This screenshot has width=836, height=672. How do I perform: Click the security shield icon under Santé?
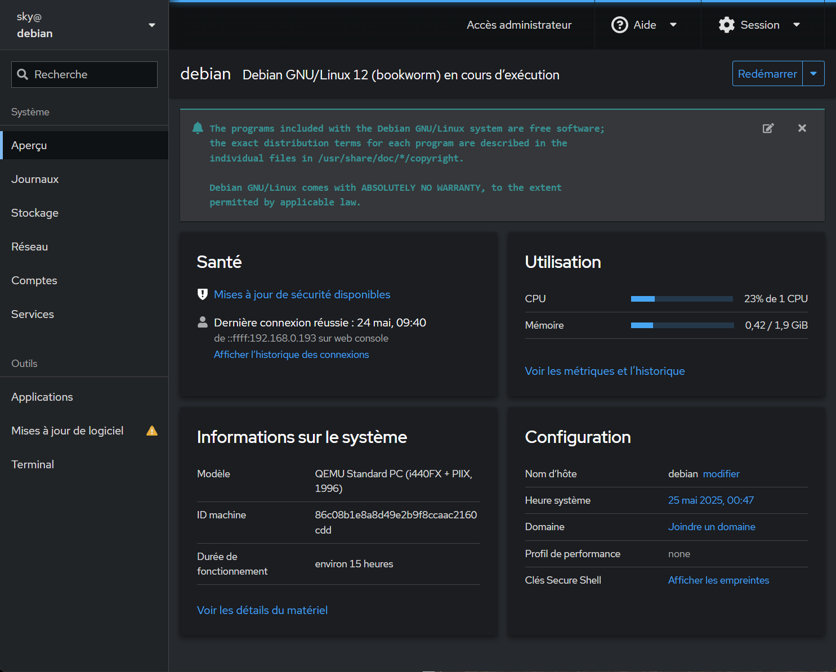pos(203,294)
